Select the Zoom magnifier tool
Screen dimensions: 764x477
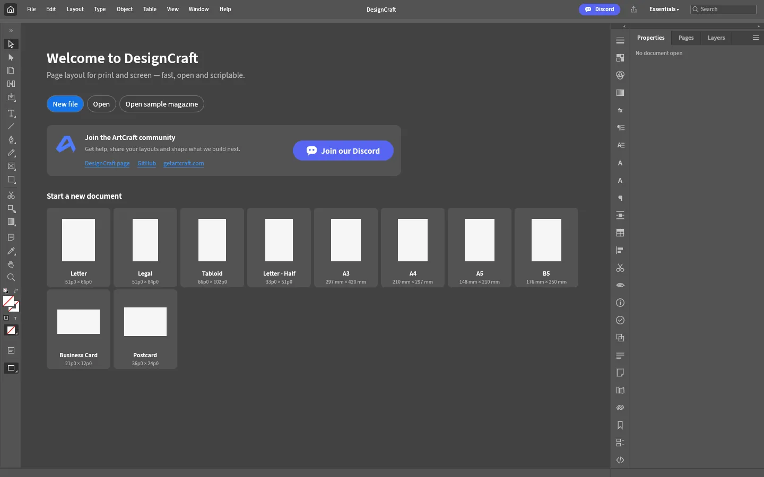pyautogui.click(x=11, y=277)
